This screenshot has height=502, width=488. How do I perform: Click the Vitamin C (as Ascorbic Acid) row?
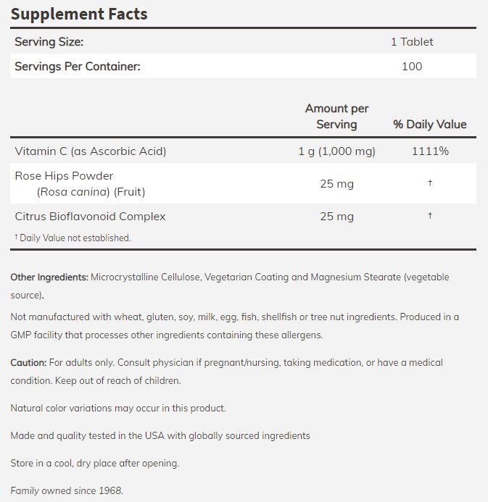click(91, 151)
